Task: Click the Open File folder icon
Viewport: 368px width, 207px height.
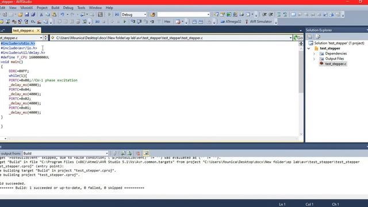Action: (20, 14)
